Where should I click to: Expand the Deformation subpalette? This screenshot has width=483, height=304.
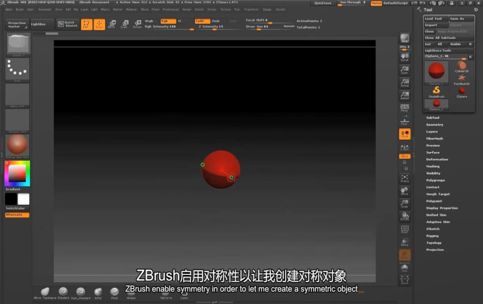click(x=437, y=159)
